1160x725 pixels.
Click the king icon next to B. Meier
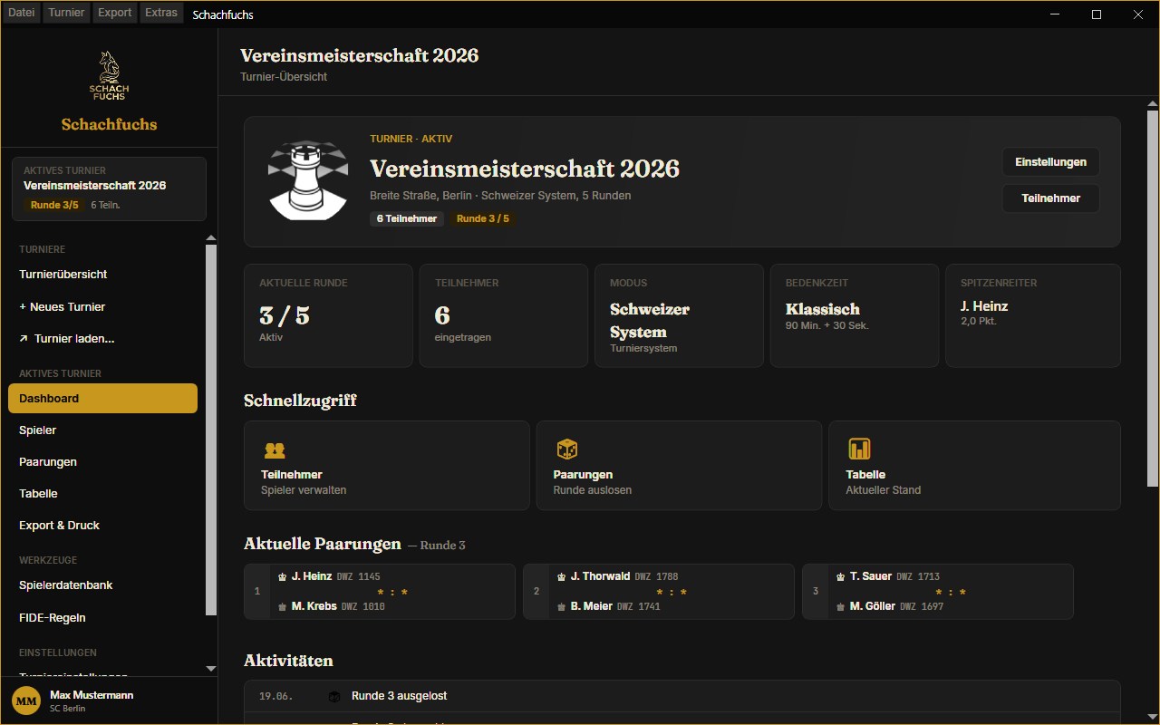561,606
